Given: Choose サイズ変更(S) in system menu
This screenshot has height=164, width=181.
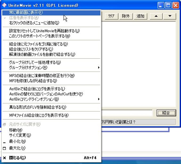Looking at the screenshot, I should 51,135.
